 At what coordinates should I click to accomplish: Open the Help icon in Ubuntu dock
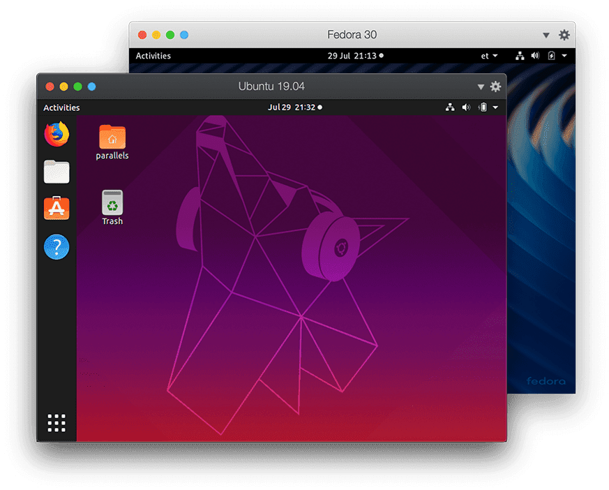[x=57, y=246]
